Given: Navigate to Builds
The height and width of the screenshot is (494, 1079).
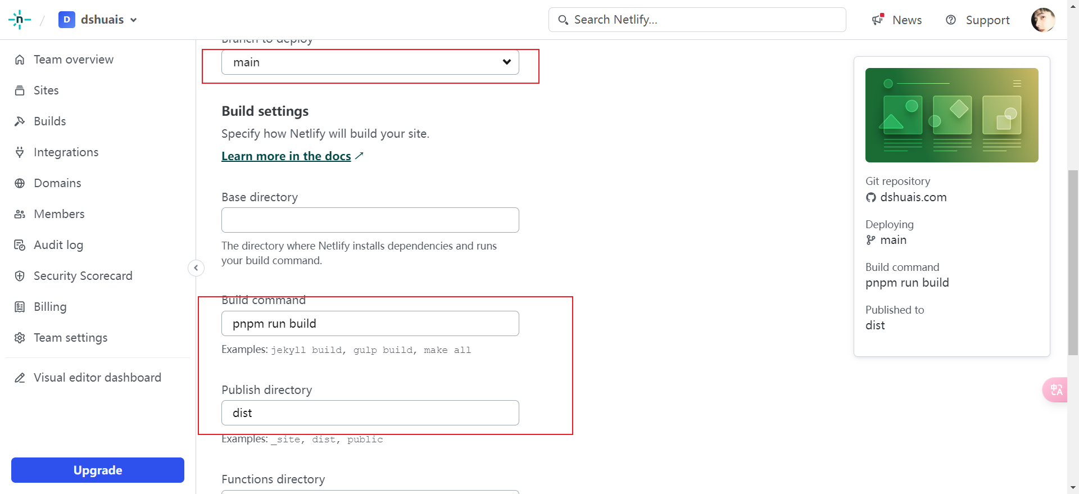Looking at the screenshot, I should pos(50,121).
